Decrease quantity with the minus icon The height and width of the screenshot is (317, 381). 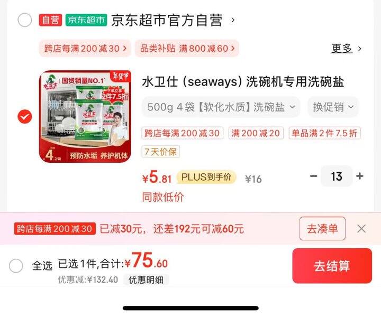(314, 176)
